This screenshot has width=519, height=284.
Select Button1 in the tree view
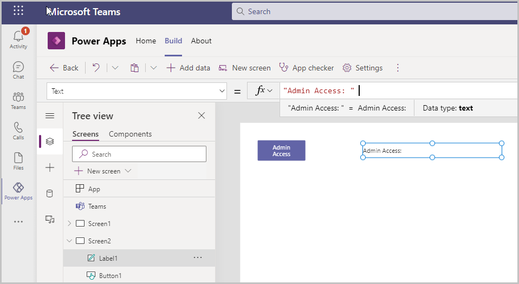[x=139, y=275]
